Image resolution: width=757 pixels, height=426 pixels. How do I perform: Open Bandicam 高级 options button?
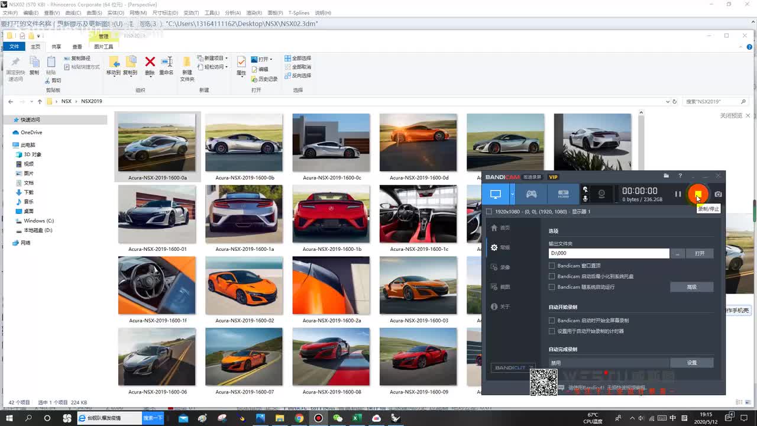[x=691, y=287]
